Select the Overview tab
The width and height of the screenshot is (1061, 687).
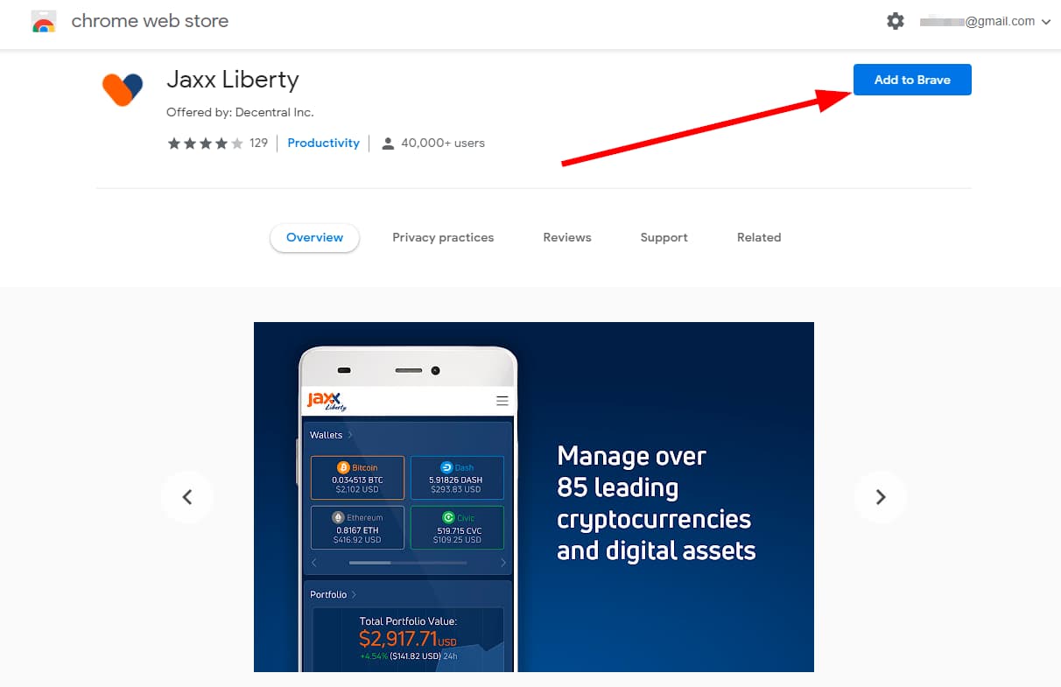pos(315,237)
